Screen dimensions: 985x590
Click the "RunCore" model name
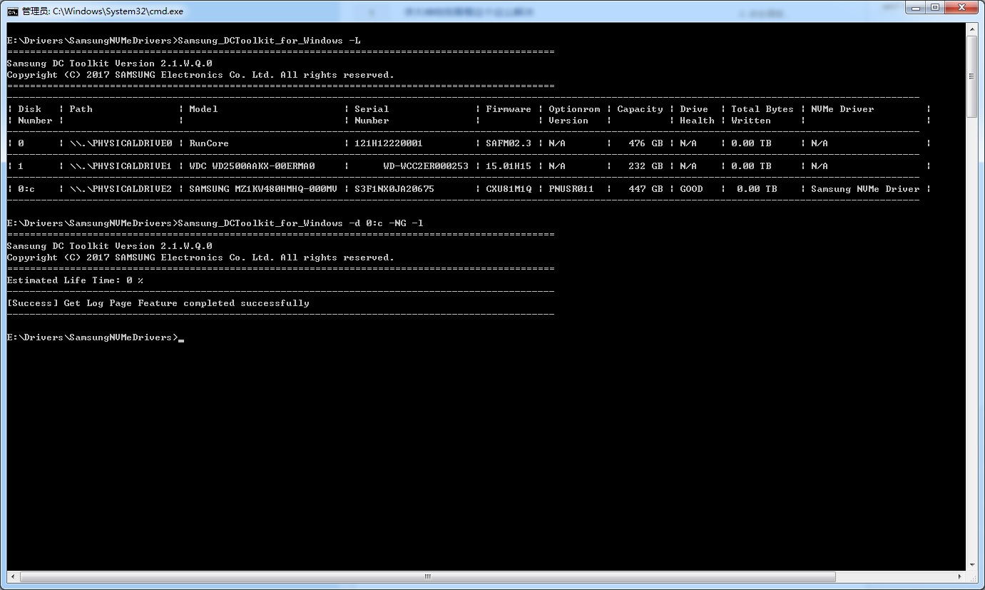(209, 143)
